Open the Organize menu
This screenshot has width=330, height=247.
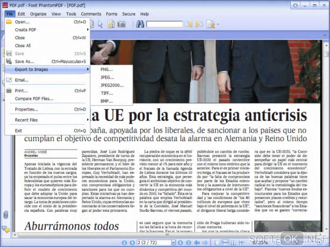coord(38,14)
